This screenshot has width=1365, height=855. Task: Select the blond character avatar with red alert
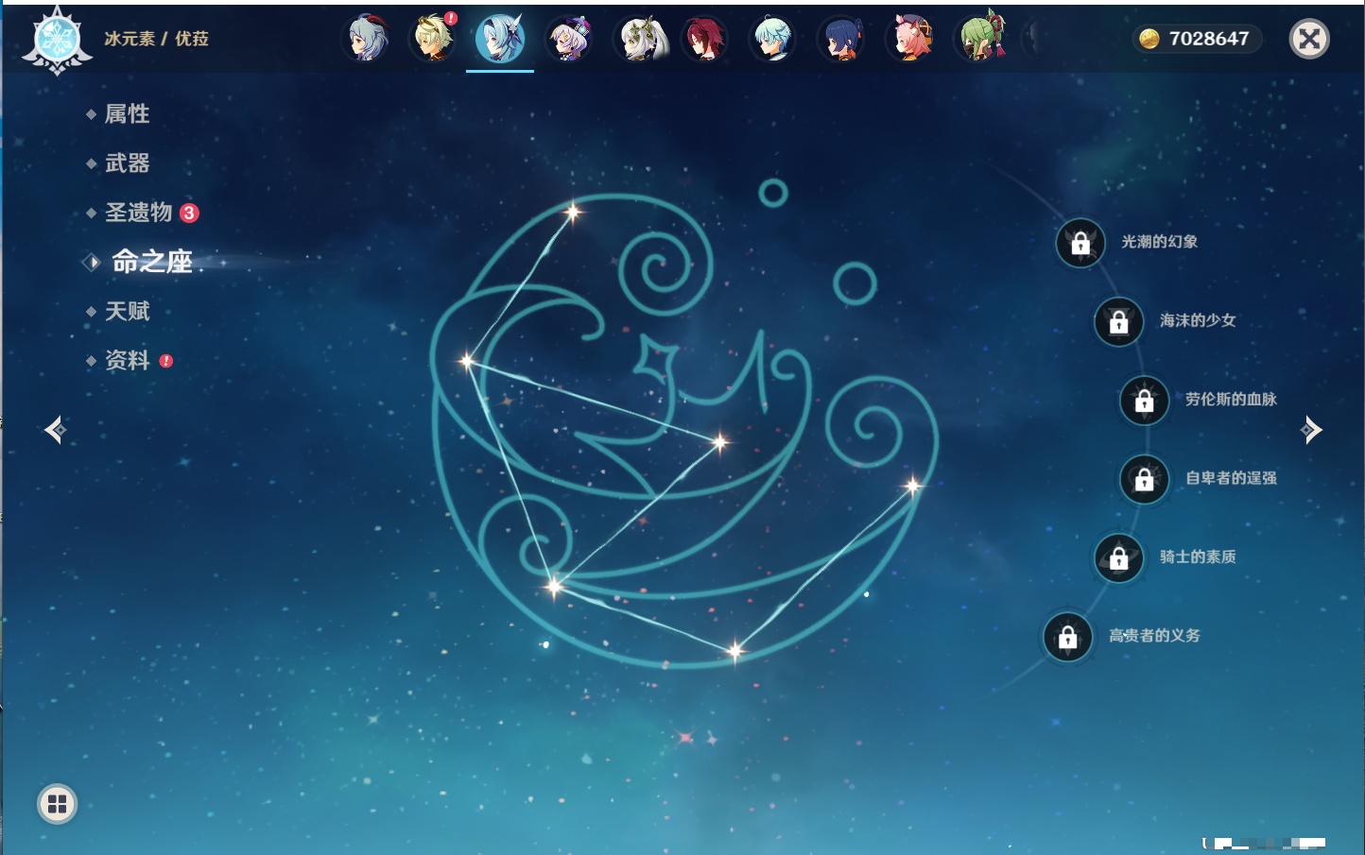(434, 39)
